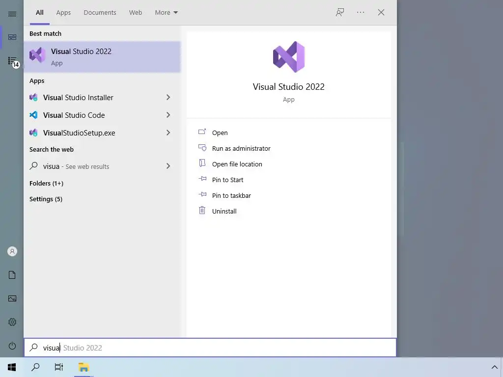Click the VisualStudioSetup.exe icon
This screenshot has width=503, height=377.
coord(33,133)
